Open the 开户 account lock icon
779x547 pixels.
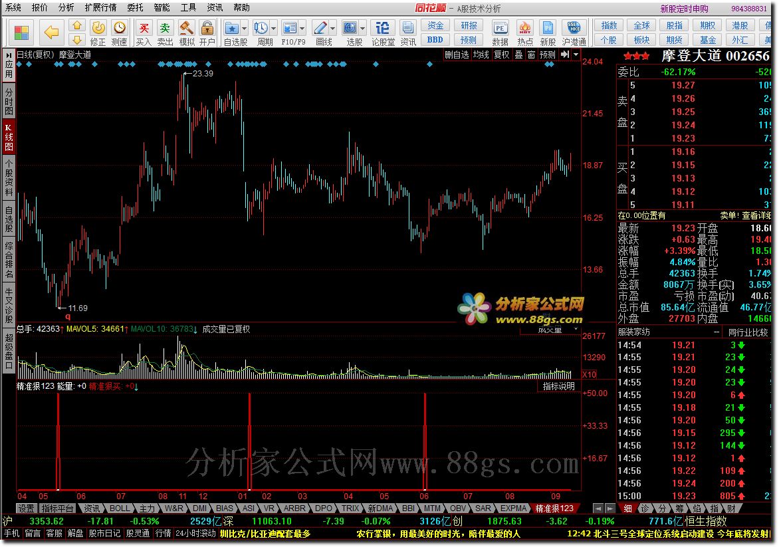(207, 33)
